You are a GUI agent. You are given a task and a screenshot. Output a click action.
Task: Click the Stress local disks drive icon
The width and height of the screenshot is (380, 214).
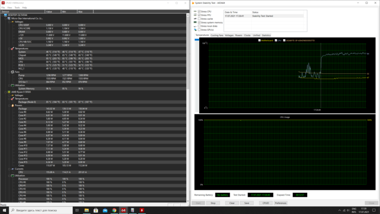click(195, 26)
